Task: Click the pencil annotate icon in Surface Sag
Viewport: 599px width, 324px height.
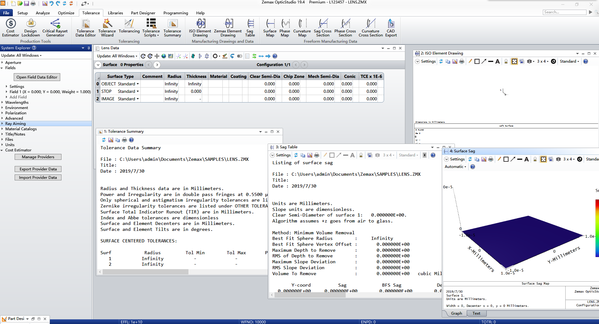Action: pos(499,159)
